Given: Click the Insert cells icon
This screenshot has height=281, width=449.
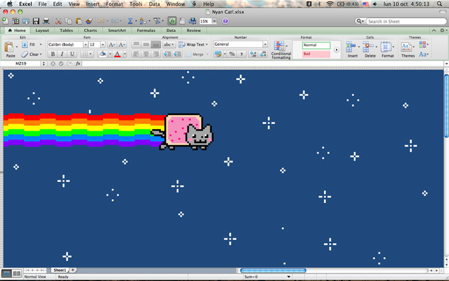Looking at the screenshot, I should 353,48.
